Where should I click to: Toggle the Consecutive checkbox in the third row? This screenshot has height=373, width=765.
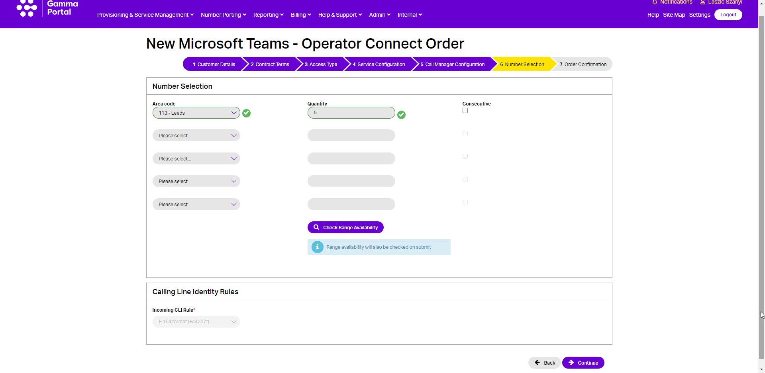click(x=465, y=156)
